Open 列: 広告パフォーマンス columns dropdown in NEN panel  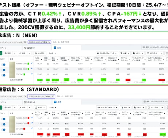[107, 53]
